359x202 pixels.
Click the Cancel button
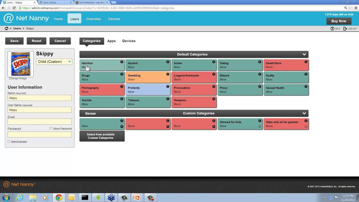point(60,41)
